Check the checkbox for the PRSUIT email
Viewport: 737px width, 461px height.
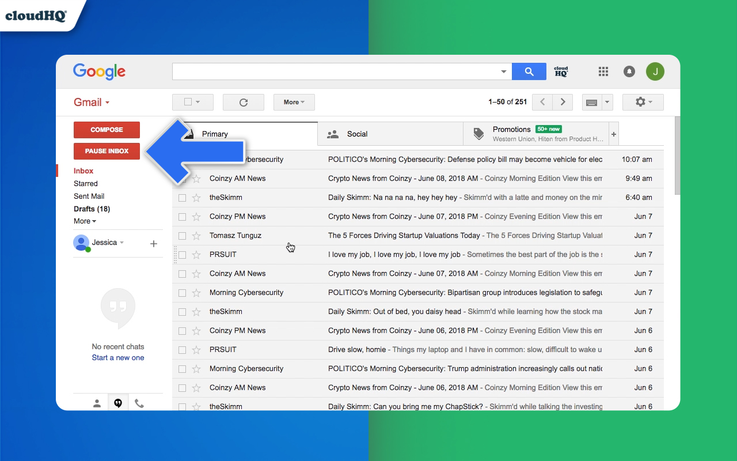point(183,254)
